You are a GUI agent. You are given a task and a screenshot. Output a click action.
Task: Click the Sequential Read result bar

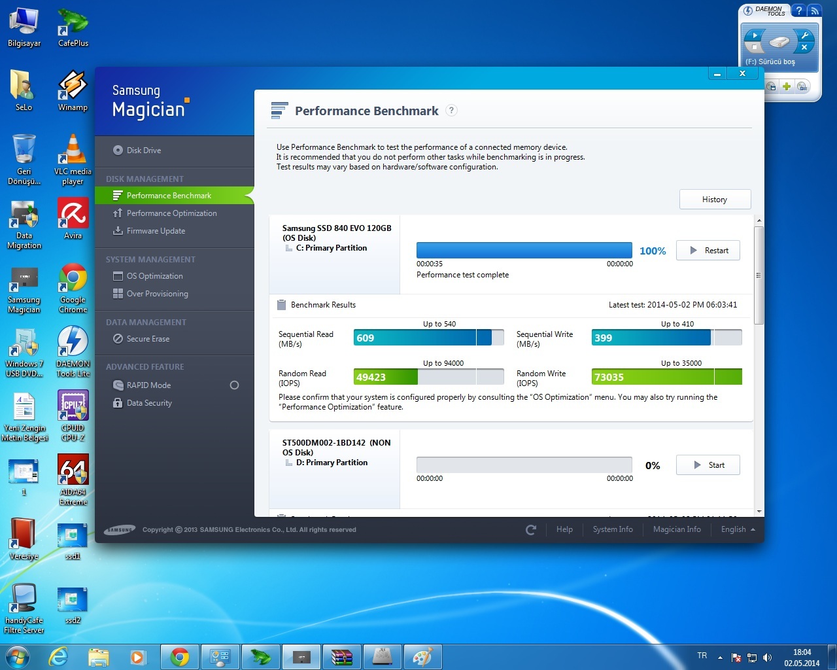coord(429,338)
